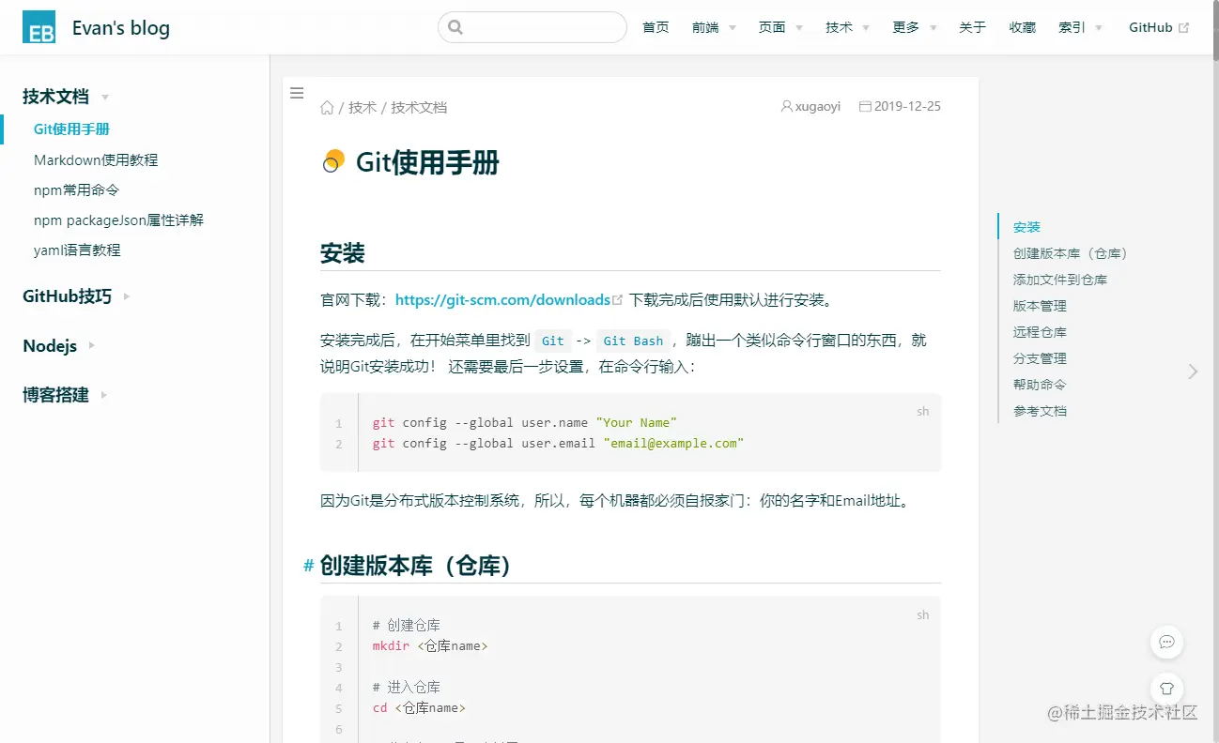Select Markdown使用教程 in the sidebar

[x=96, y=159]
